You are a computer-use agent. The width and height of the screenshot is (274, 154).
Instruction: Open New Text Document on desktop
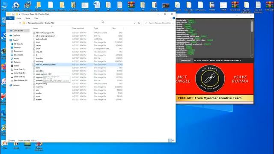tap(258, 7)
